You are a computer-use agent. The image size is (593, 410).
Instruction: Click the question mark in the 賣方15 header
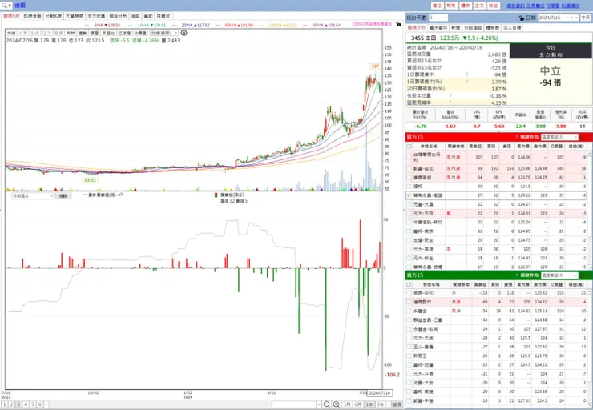pyautogui.click(x=516, y=275)
